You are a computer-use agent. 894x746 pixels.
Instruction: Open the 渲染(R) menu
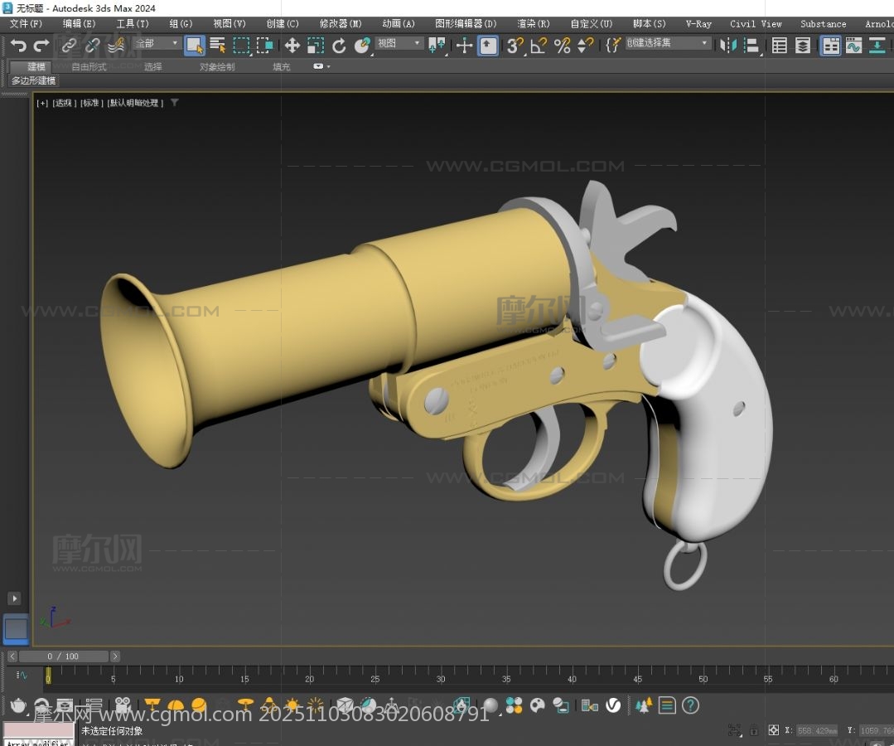point(533,24)
